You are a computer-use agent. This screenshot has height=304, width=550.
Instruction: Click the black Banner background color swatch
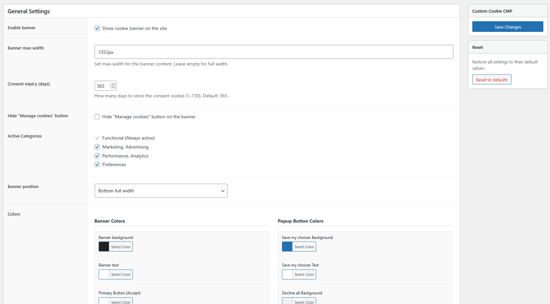pyautogui.click(x=104, y=247)
